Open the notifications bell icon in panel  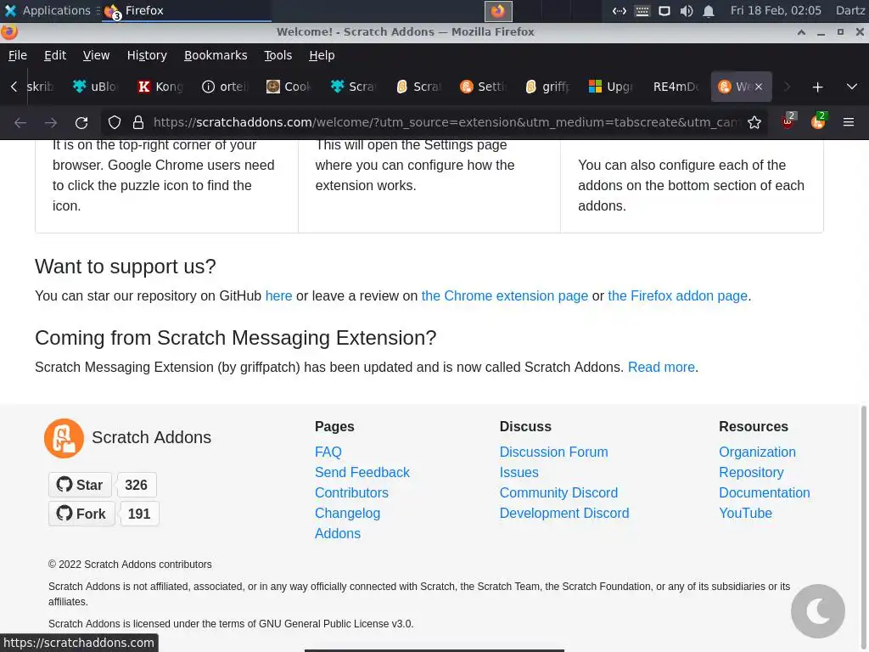pyautogui.click(x=709, y=11)
